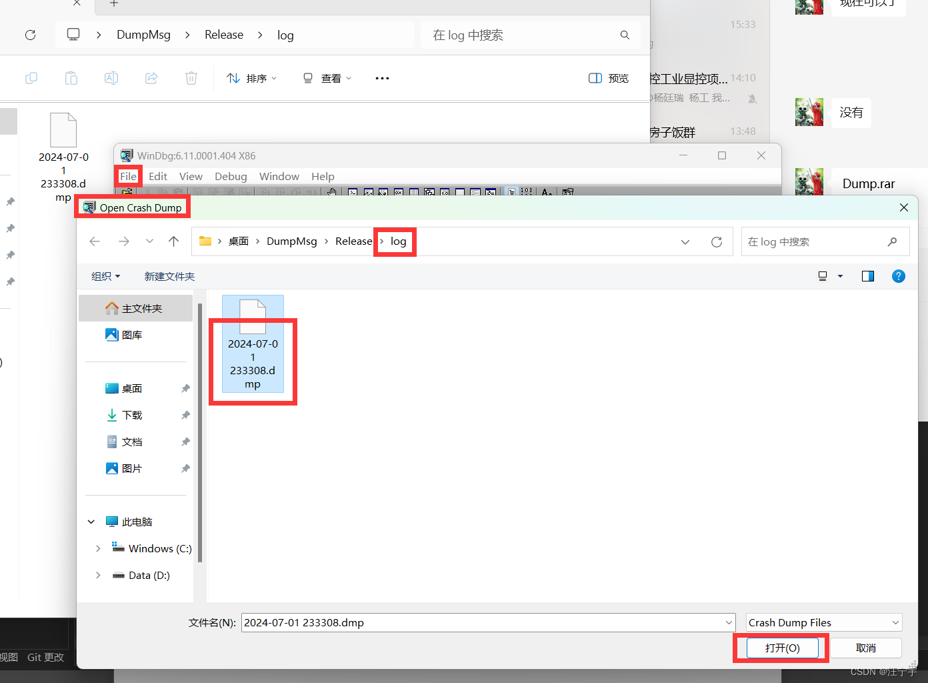
Task: Click the Share icon in Explorer toolbar
Action: pyautogui.click(x=151, y=78)
